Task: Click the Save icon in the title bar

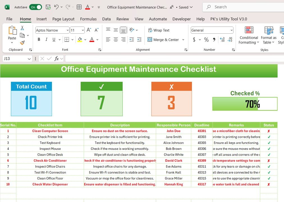Action: click(x=48, y=7)
